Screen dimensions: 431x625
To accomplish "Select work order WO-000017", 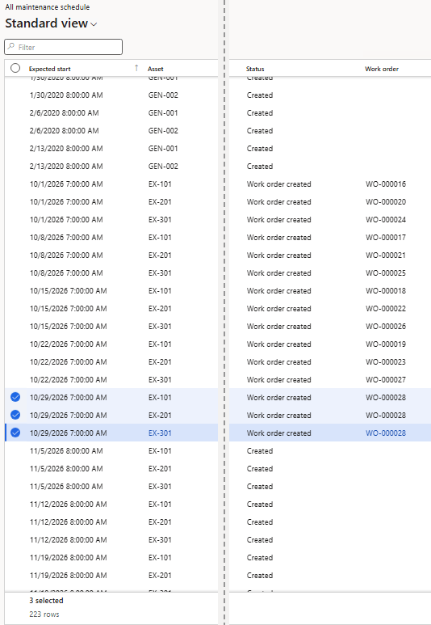I will click(386, 238).
